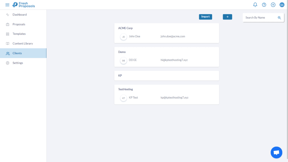Image resolution: width=288 pixels, height=162 pixels.
Task: Click the quick-add plus icon in header
Action: [273, 4]
